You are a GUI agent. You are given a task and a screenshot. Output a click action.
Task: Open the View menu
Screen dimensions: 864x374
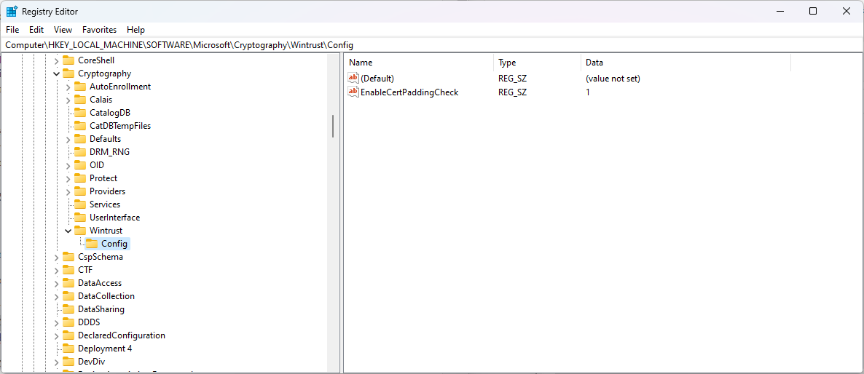(63, 30)
